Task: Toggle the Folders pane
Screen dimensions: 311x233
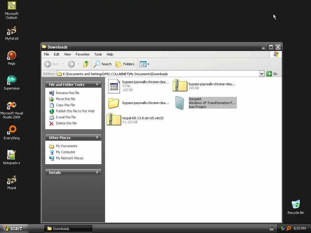Action: click(x=125, y=64)
